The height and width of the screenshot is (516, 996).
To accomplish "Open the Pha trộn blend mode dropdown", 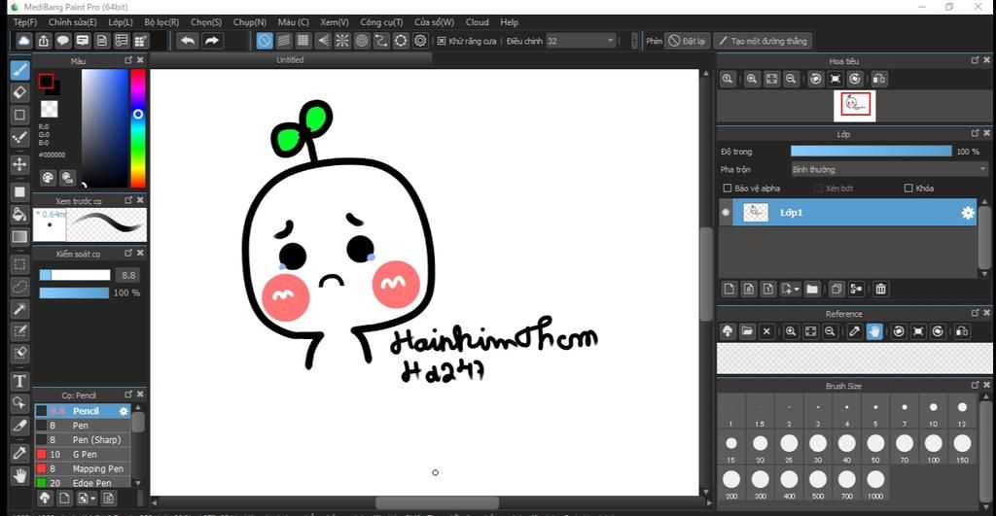I will [x=889, y=170].
